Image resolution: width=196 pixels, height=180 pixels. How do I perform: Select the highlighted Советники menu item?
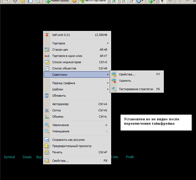pyautogui.click(x=77, y=75)
